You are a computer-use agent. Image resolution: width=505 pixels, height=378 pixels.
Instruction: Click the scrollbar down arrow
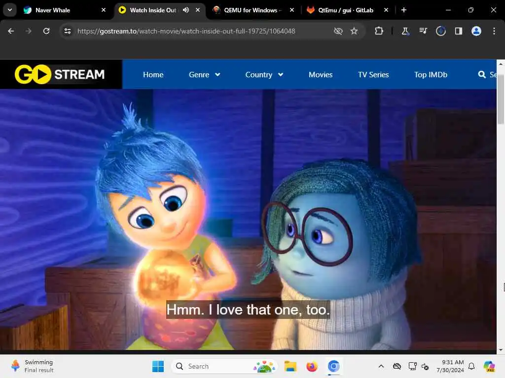coord(501,350)
